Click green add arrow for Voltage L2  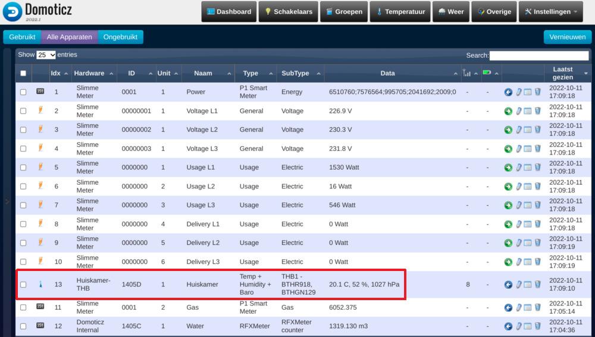[x=508, y=130]
